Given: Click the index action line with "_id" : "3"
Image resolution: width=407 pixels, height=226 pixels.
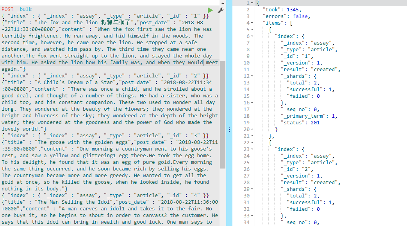Looking at the screenshot, I should (105, 136).
